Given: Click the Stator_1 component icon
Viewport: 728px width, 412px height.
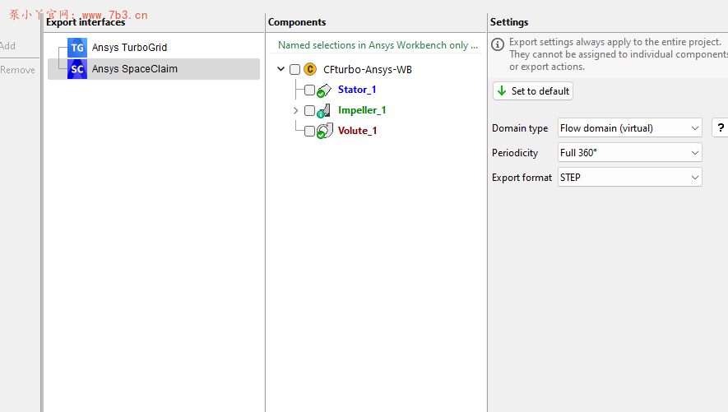Looking at the screenshot, I should (x=324, y=90).
